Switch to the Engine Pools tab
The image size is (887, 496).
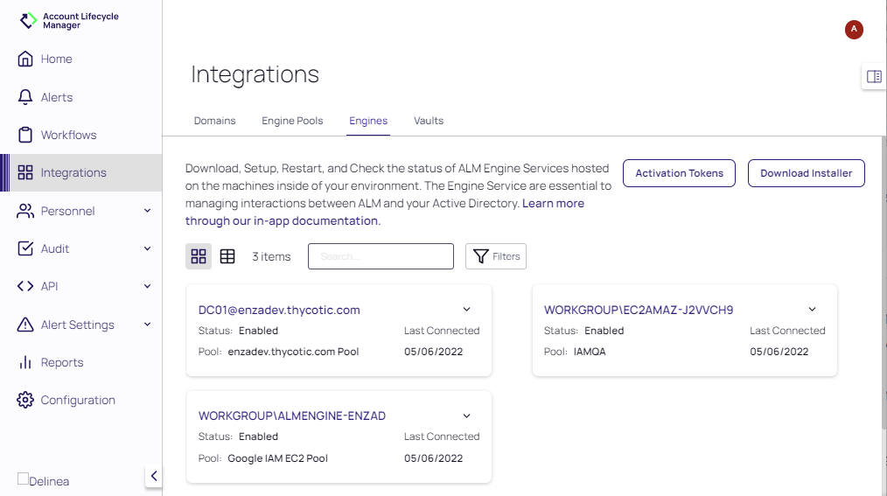point(292,121)
